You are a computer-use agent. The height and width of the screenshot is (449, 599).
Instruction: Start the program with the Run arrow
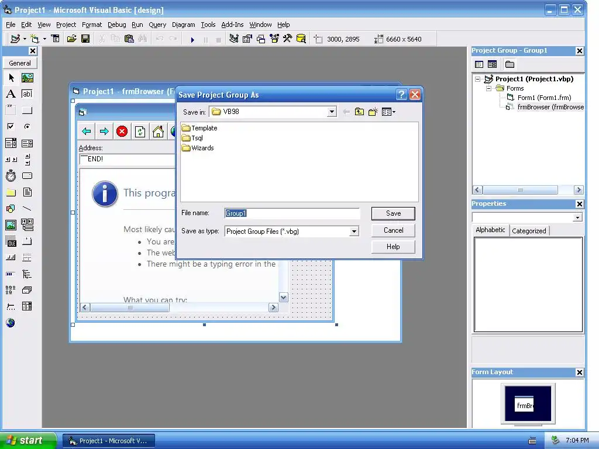(x=192, y=39)
